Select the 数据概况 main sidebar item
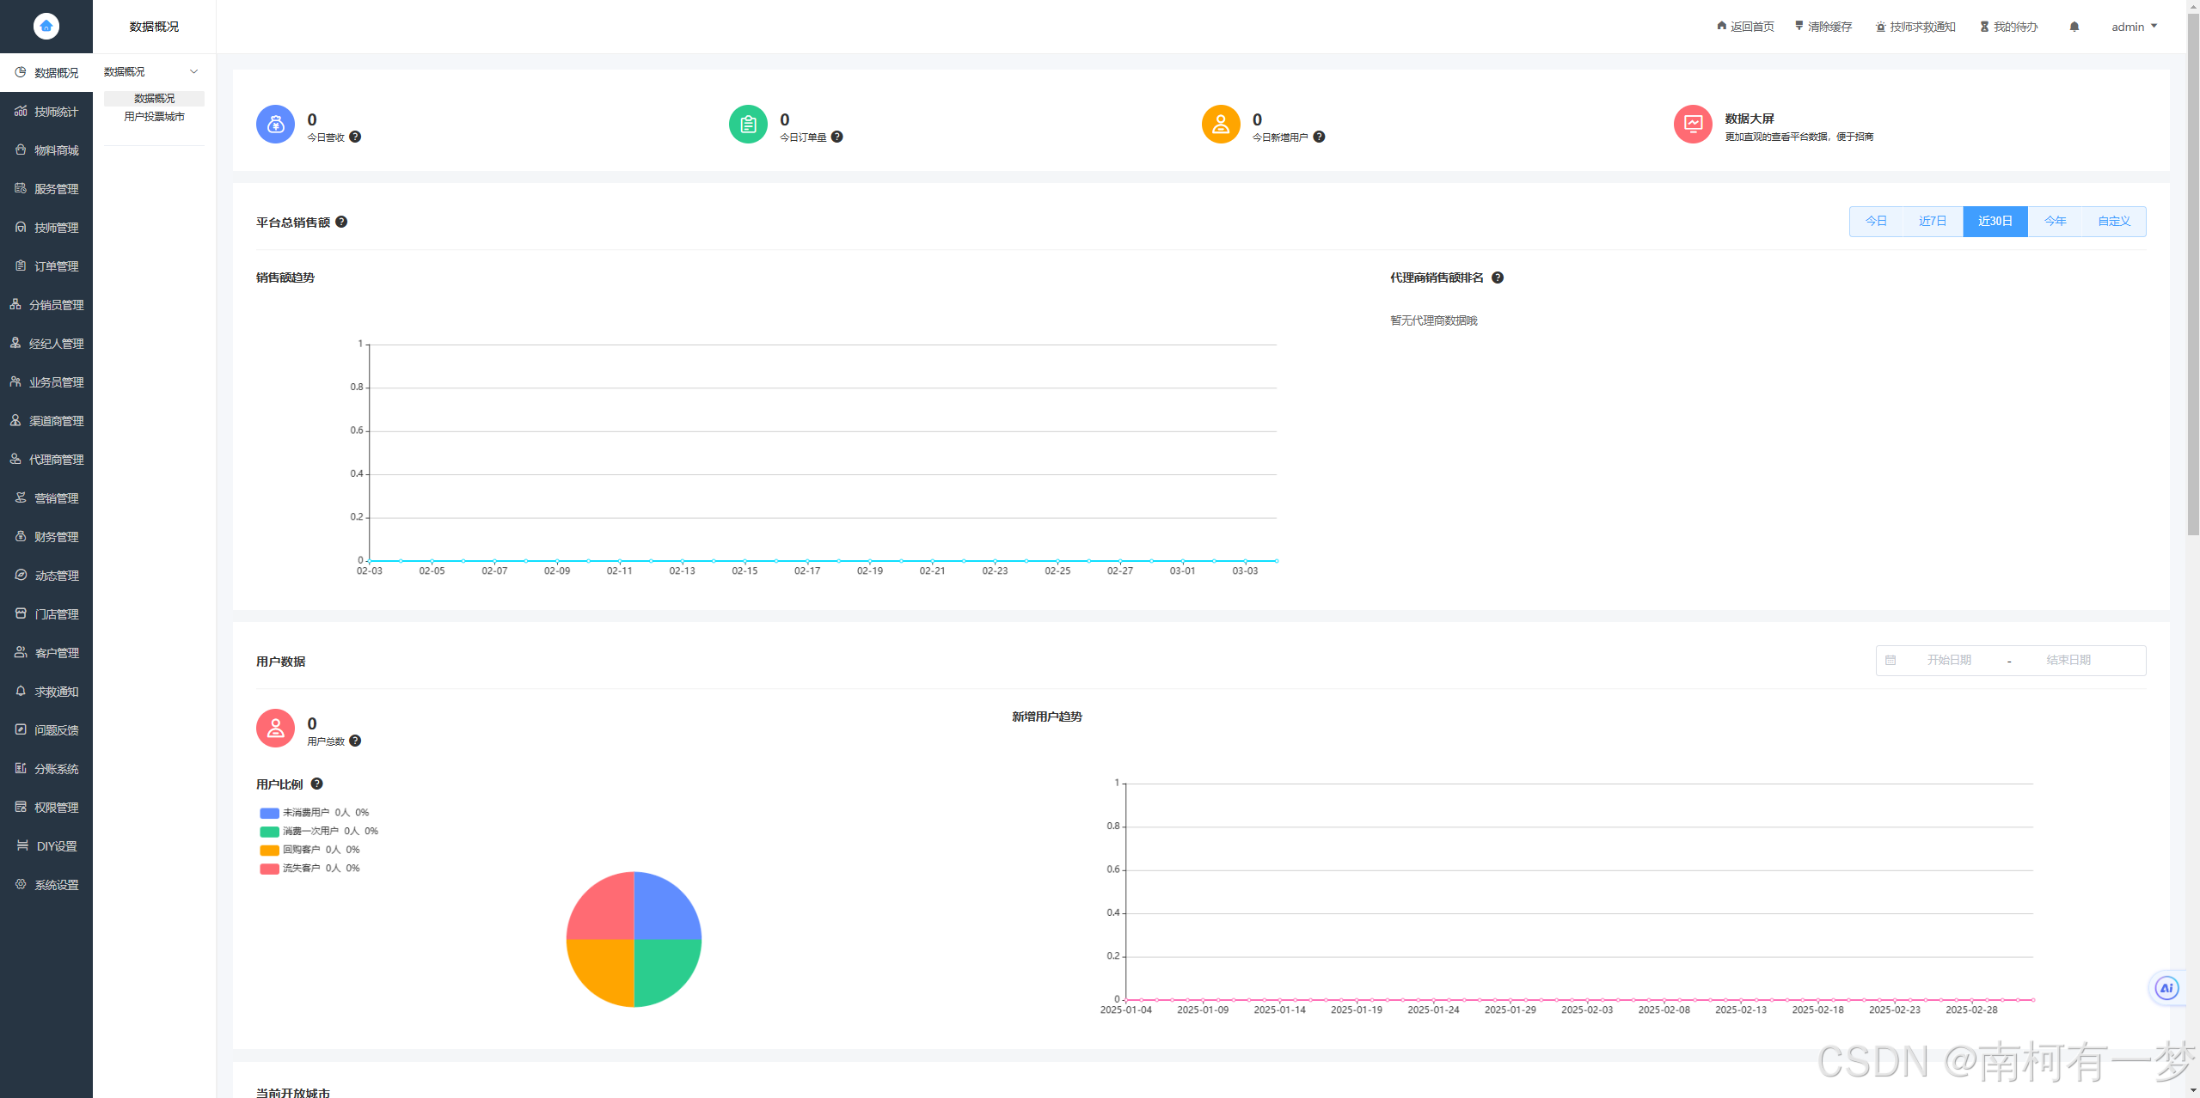Screen dimensions: 2200x1098 point(46,73)
